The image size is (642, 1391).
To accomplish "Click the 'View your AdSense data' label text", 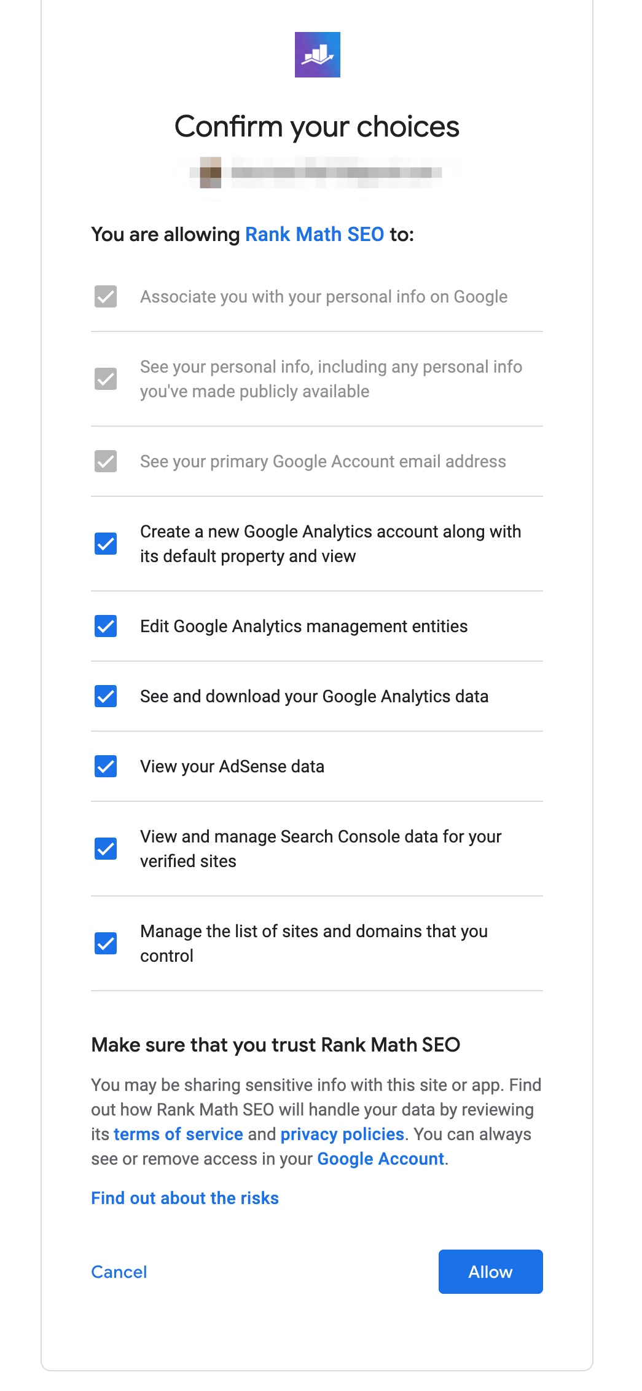I will (232, 766).
